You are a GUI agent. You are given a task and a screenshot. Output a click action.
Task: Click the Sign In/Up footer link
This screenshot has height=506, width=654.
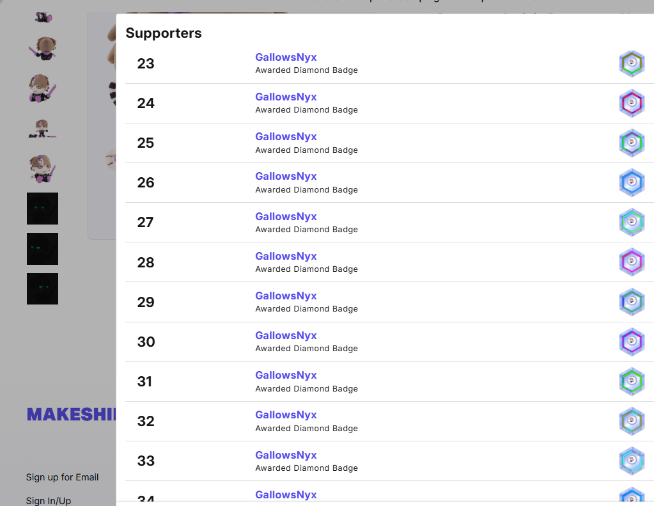(x=49, y=500)
